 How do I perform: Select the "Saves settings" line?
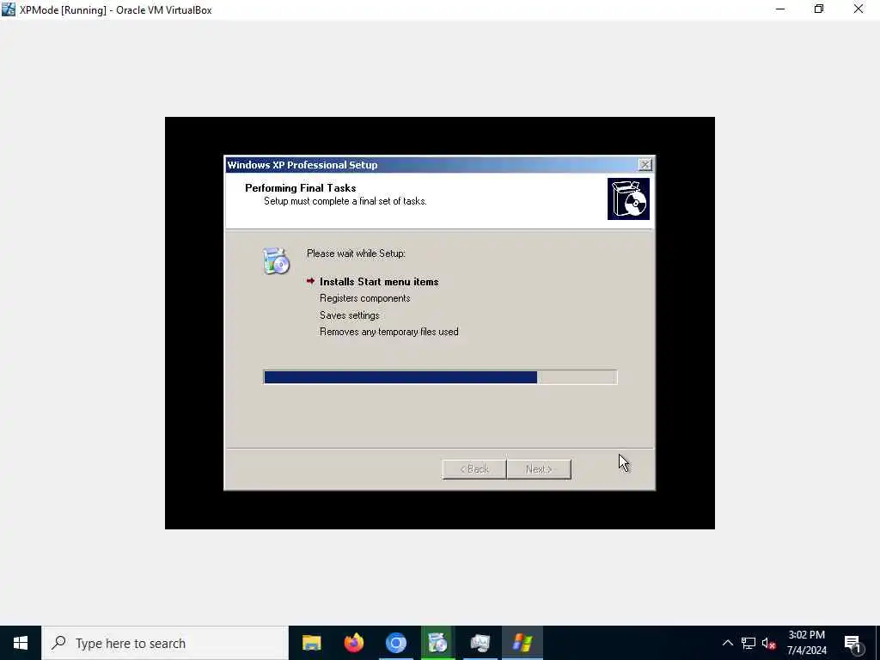click(x=349, y=315)
